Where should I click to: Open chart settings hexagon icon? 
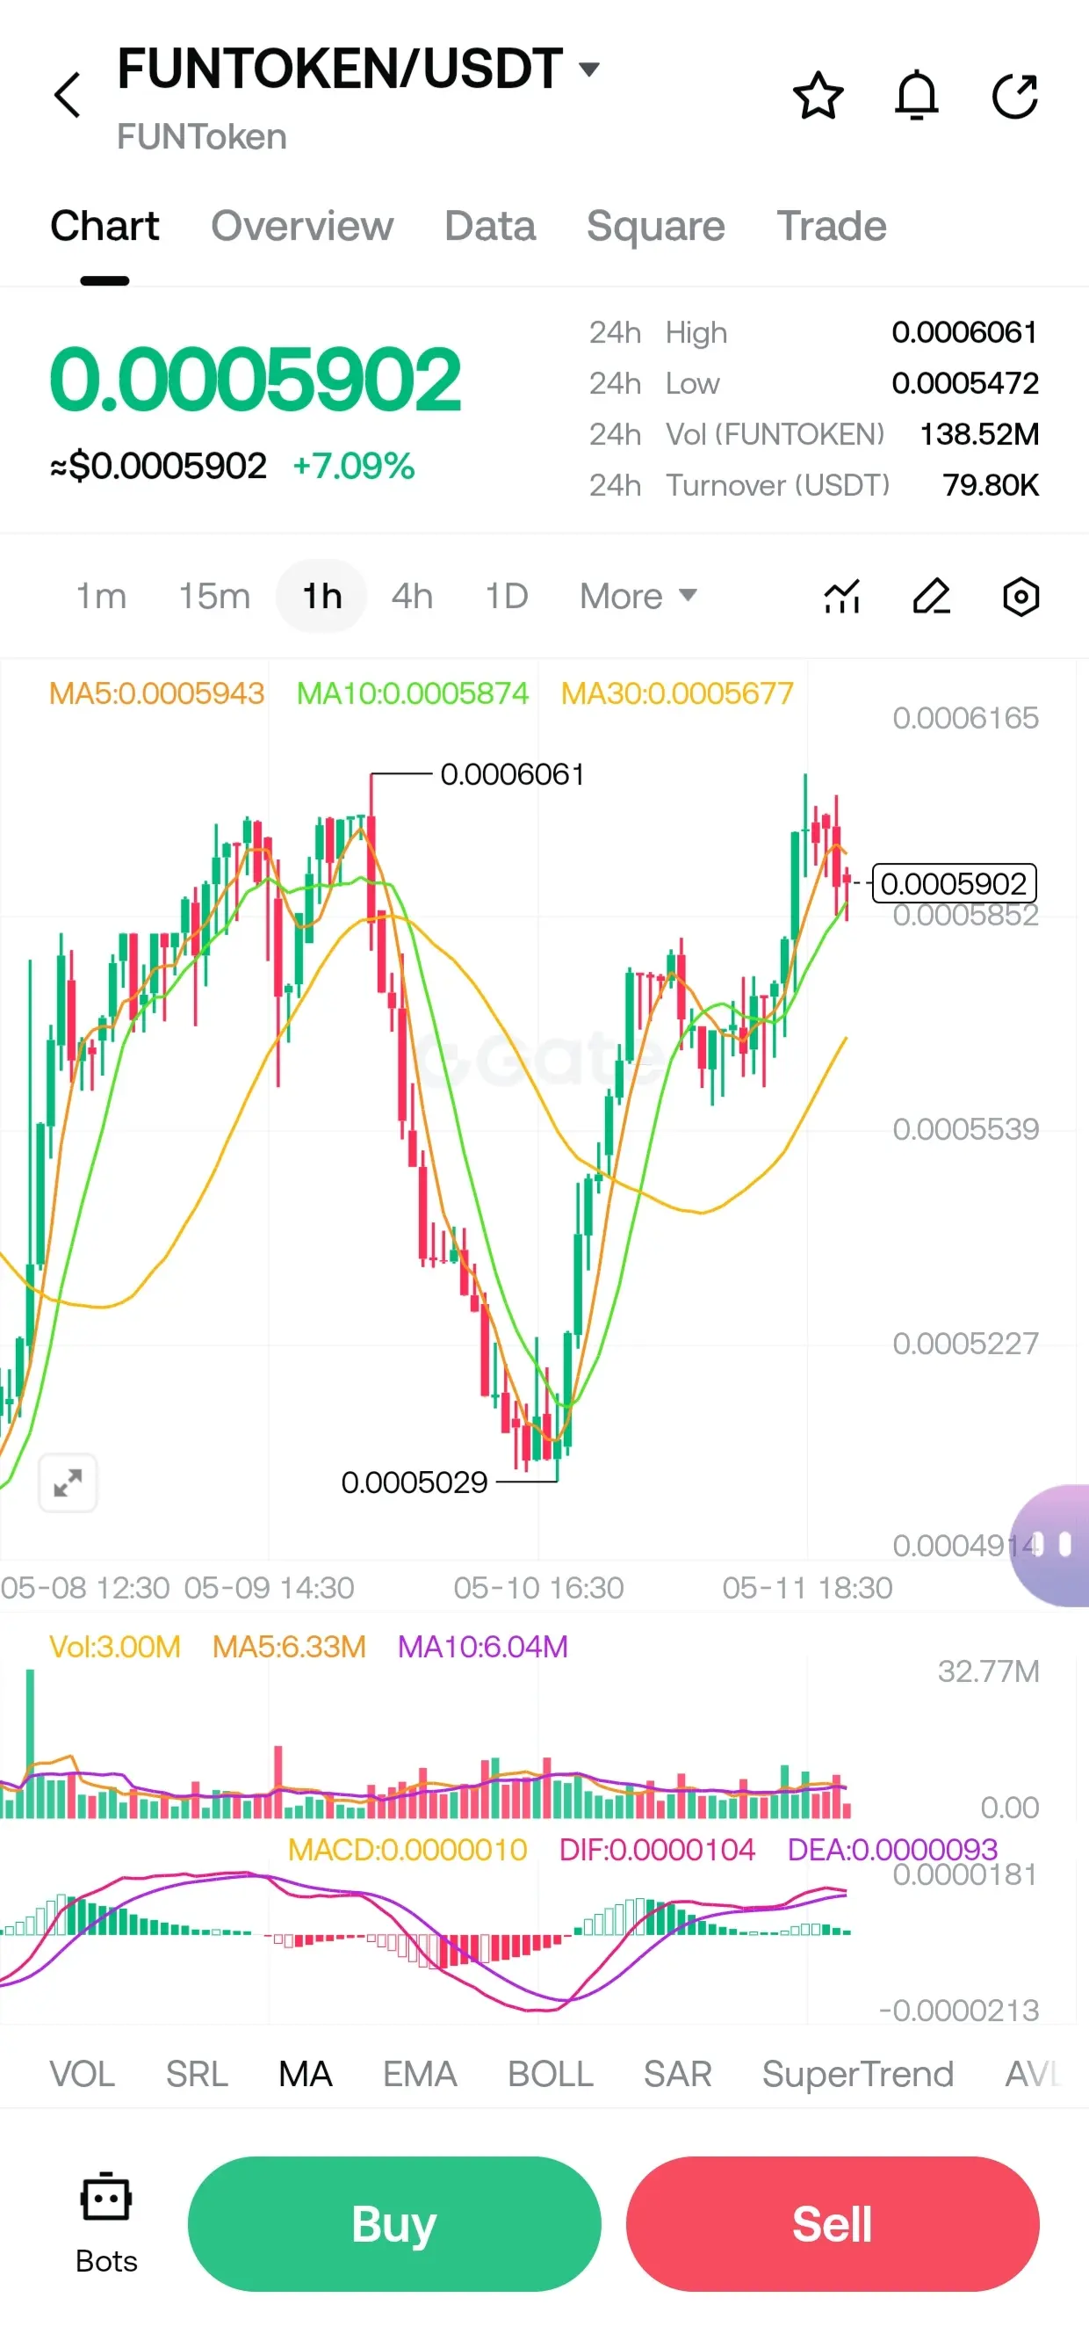pos(1020,597)
